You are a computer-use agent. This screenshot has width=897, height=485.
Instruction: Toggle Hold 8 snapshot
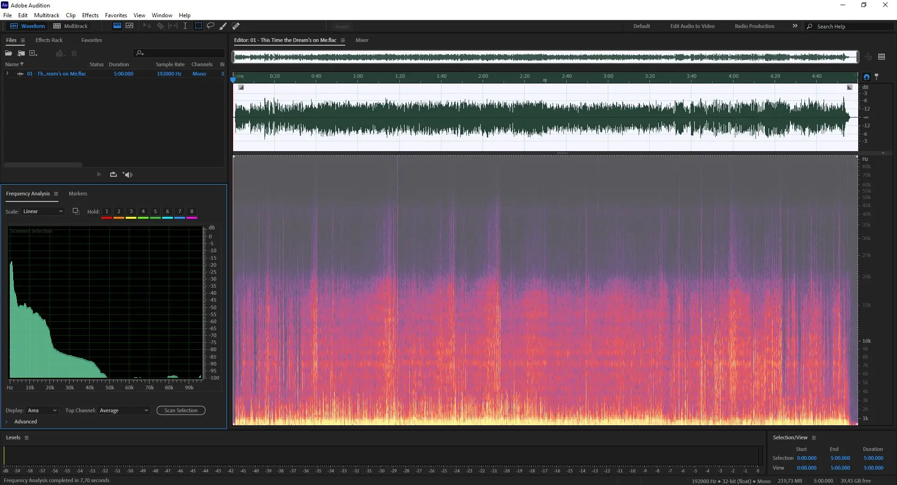[192, 212]
